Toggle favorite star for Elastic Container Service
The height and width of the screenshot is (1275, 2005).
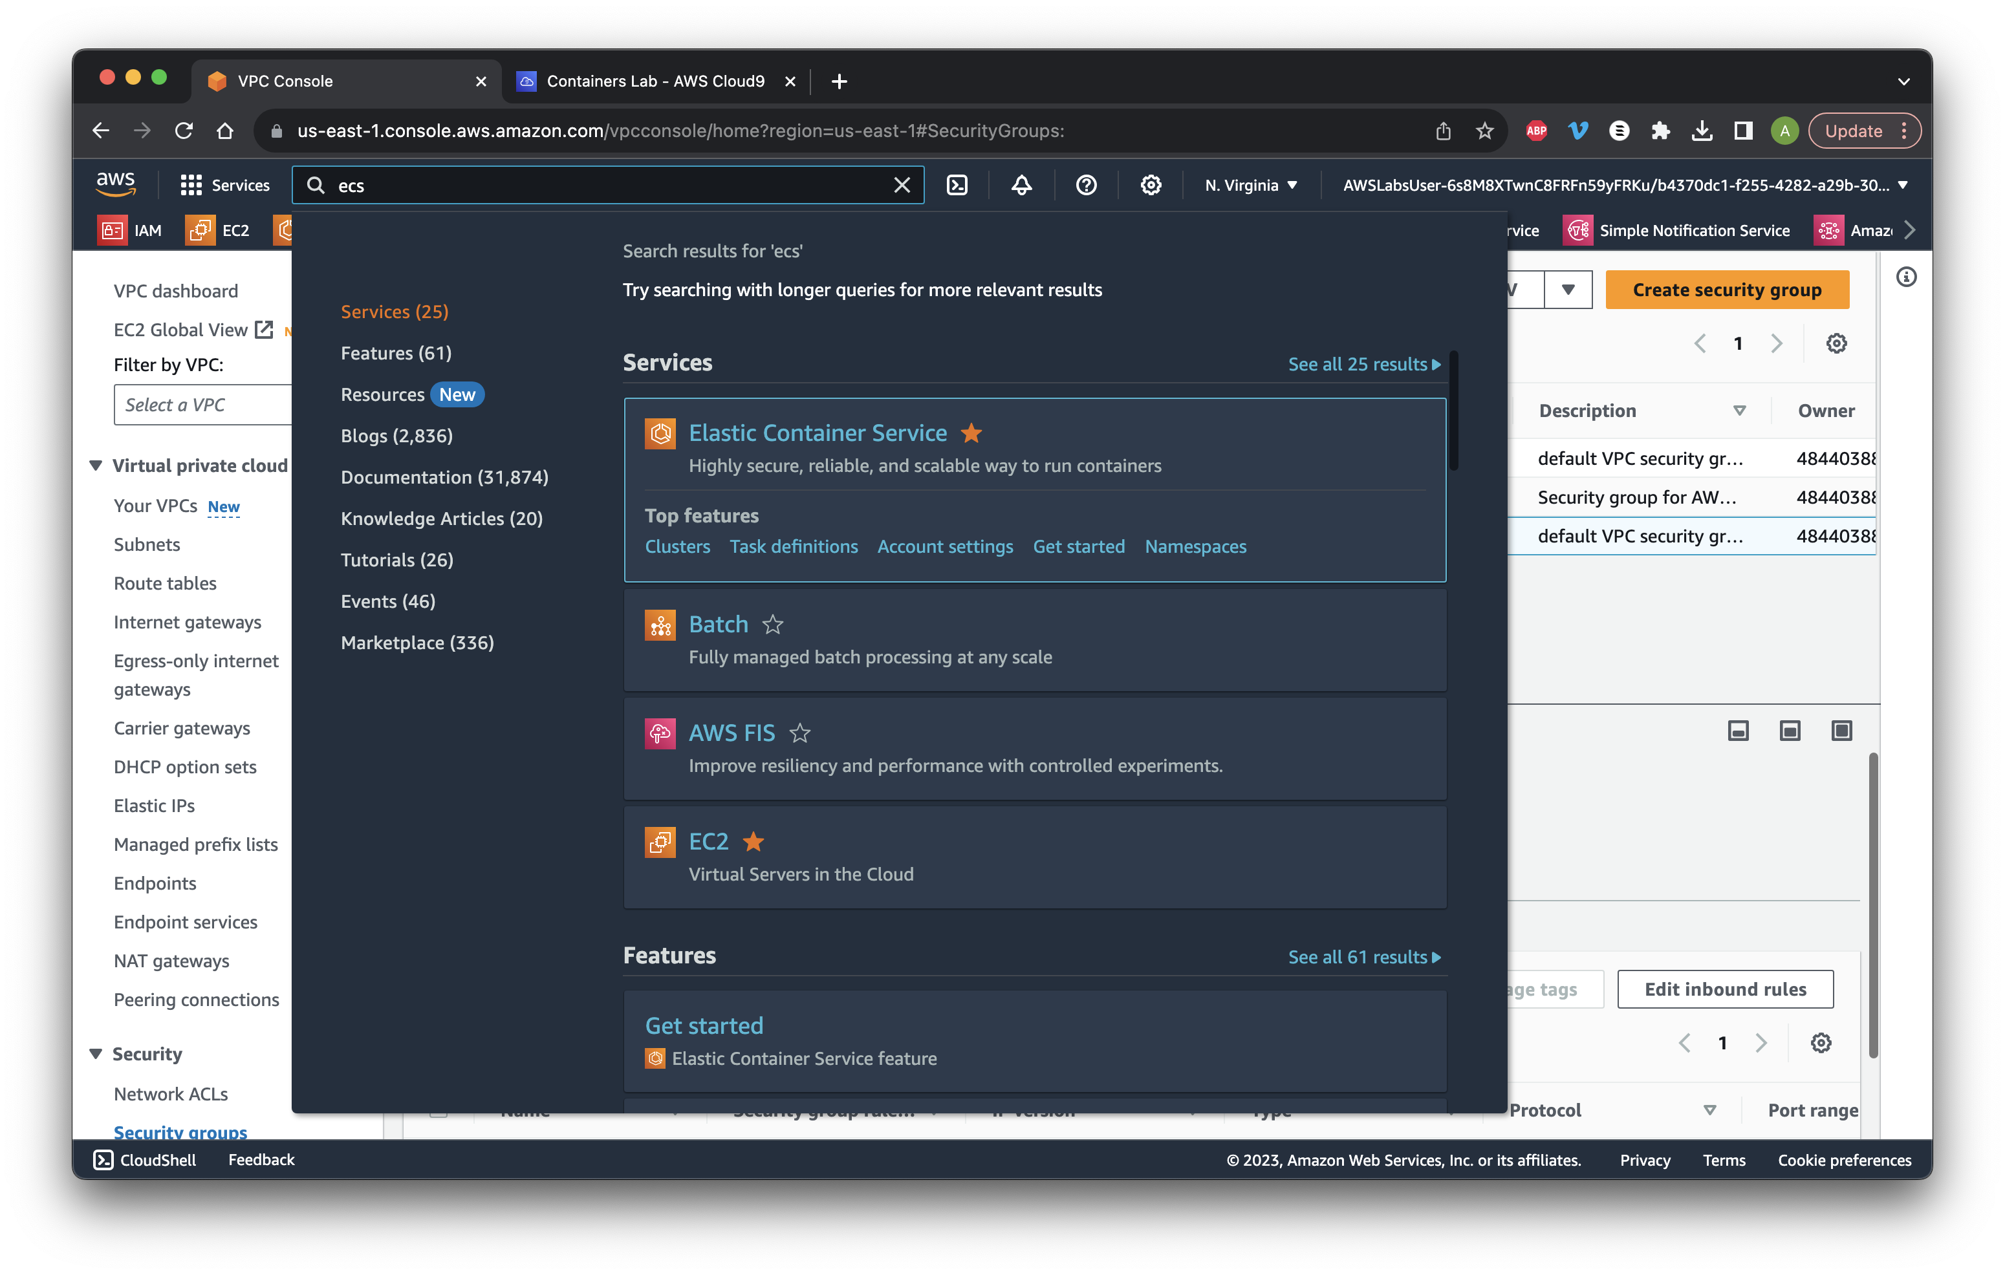click(x=971, y=433)
